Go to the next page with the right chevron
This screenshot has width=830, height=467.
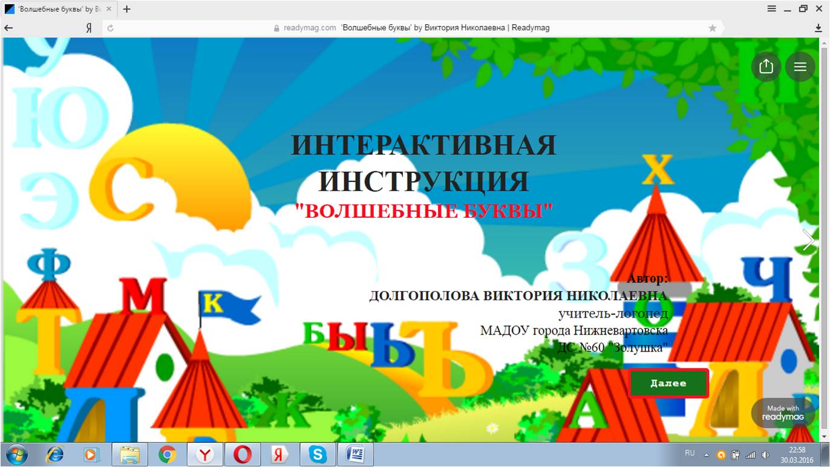[x=808, y=240]
